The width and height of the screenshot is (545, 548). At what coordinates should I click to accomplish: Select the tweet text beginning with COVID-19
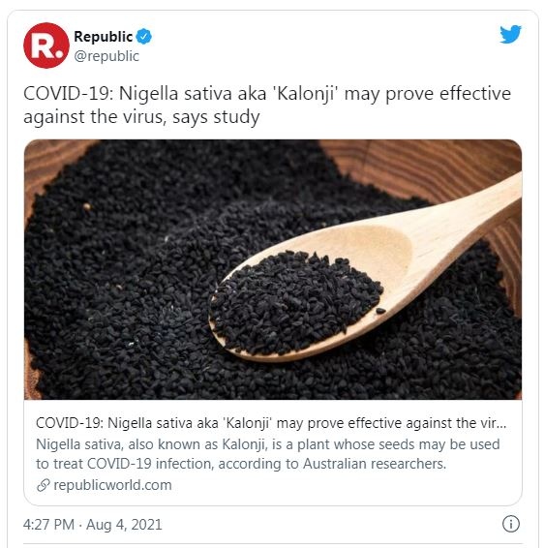(267, 105)
